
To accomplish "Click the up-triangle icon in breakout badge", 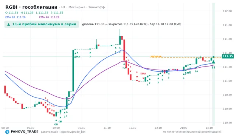I will point(9,24).
